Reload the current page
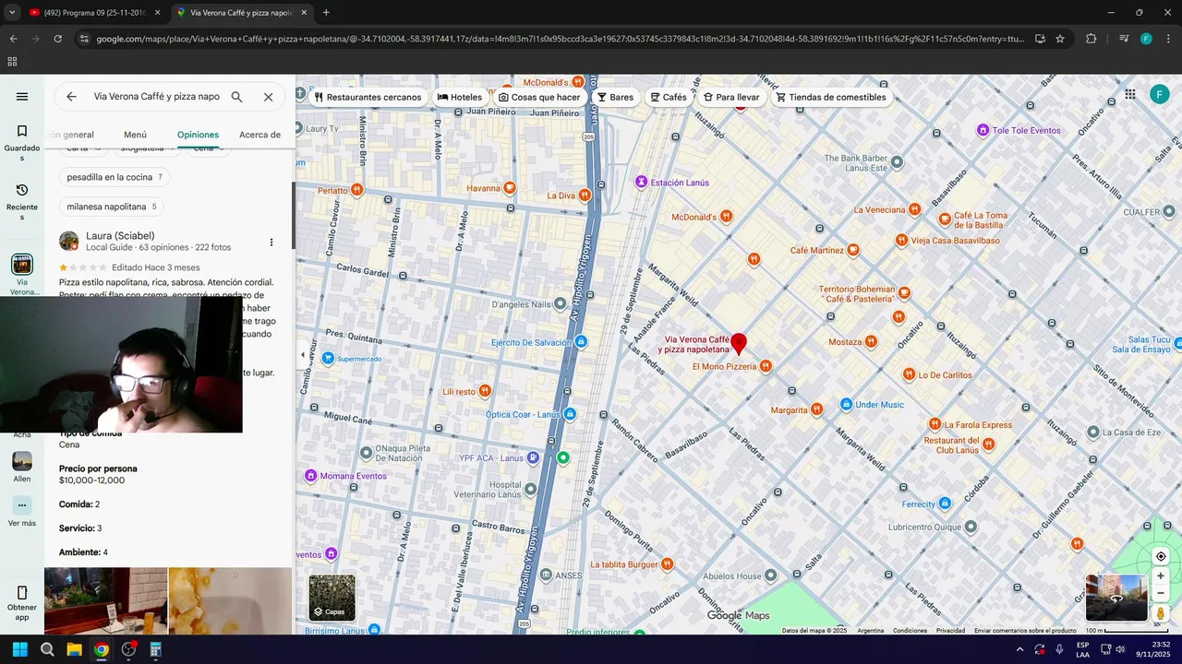The width and height of the screenshot is (1182, 664). [57, 39]
